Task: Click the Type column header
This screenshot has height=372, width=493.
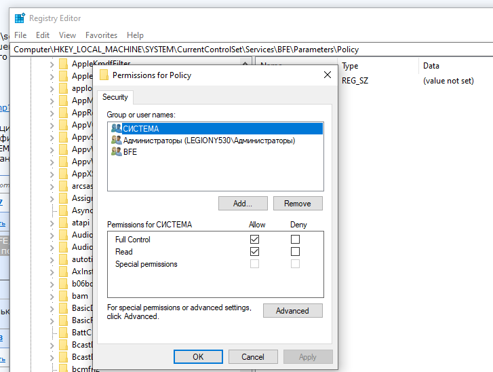Action: pos(378,66)
